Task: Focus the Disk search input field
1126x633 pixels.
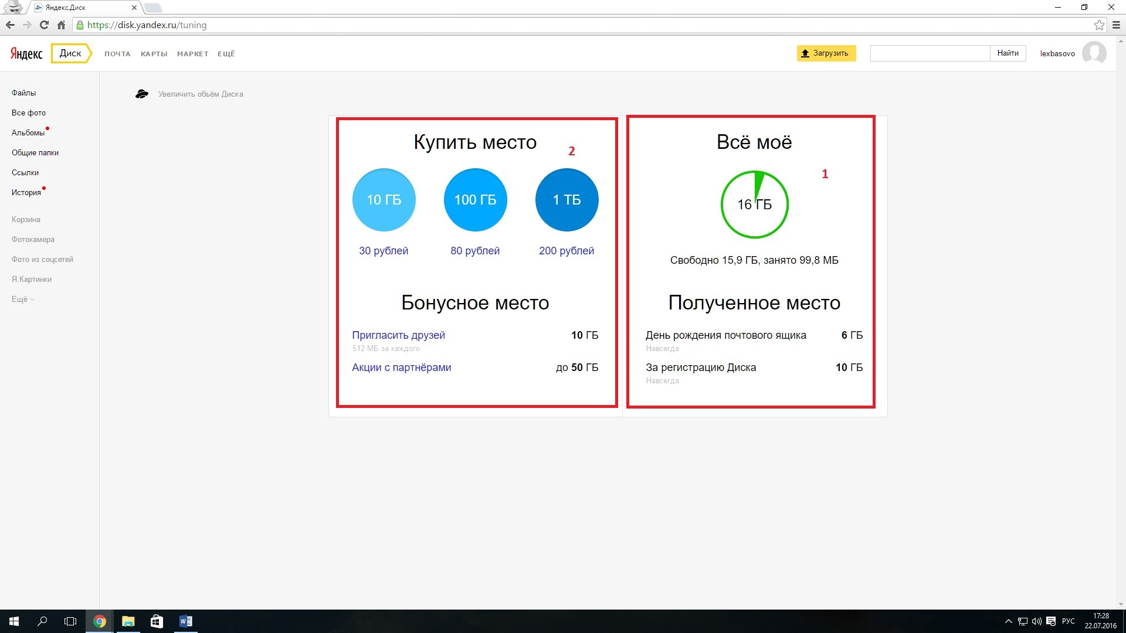Action: (x=930, y=53)
